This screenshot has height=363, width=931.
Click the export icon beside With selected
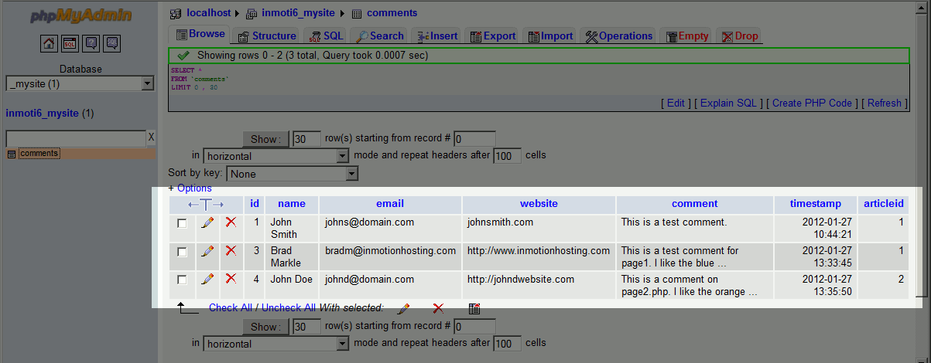point(474,308)
